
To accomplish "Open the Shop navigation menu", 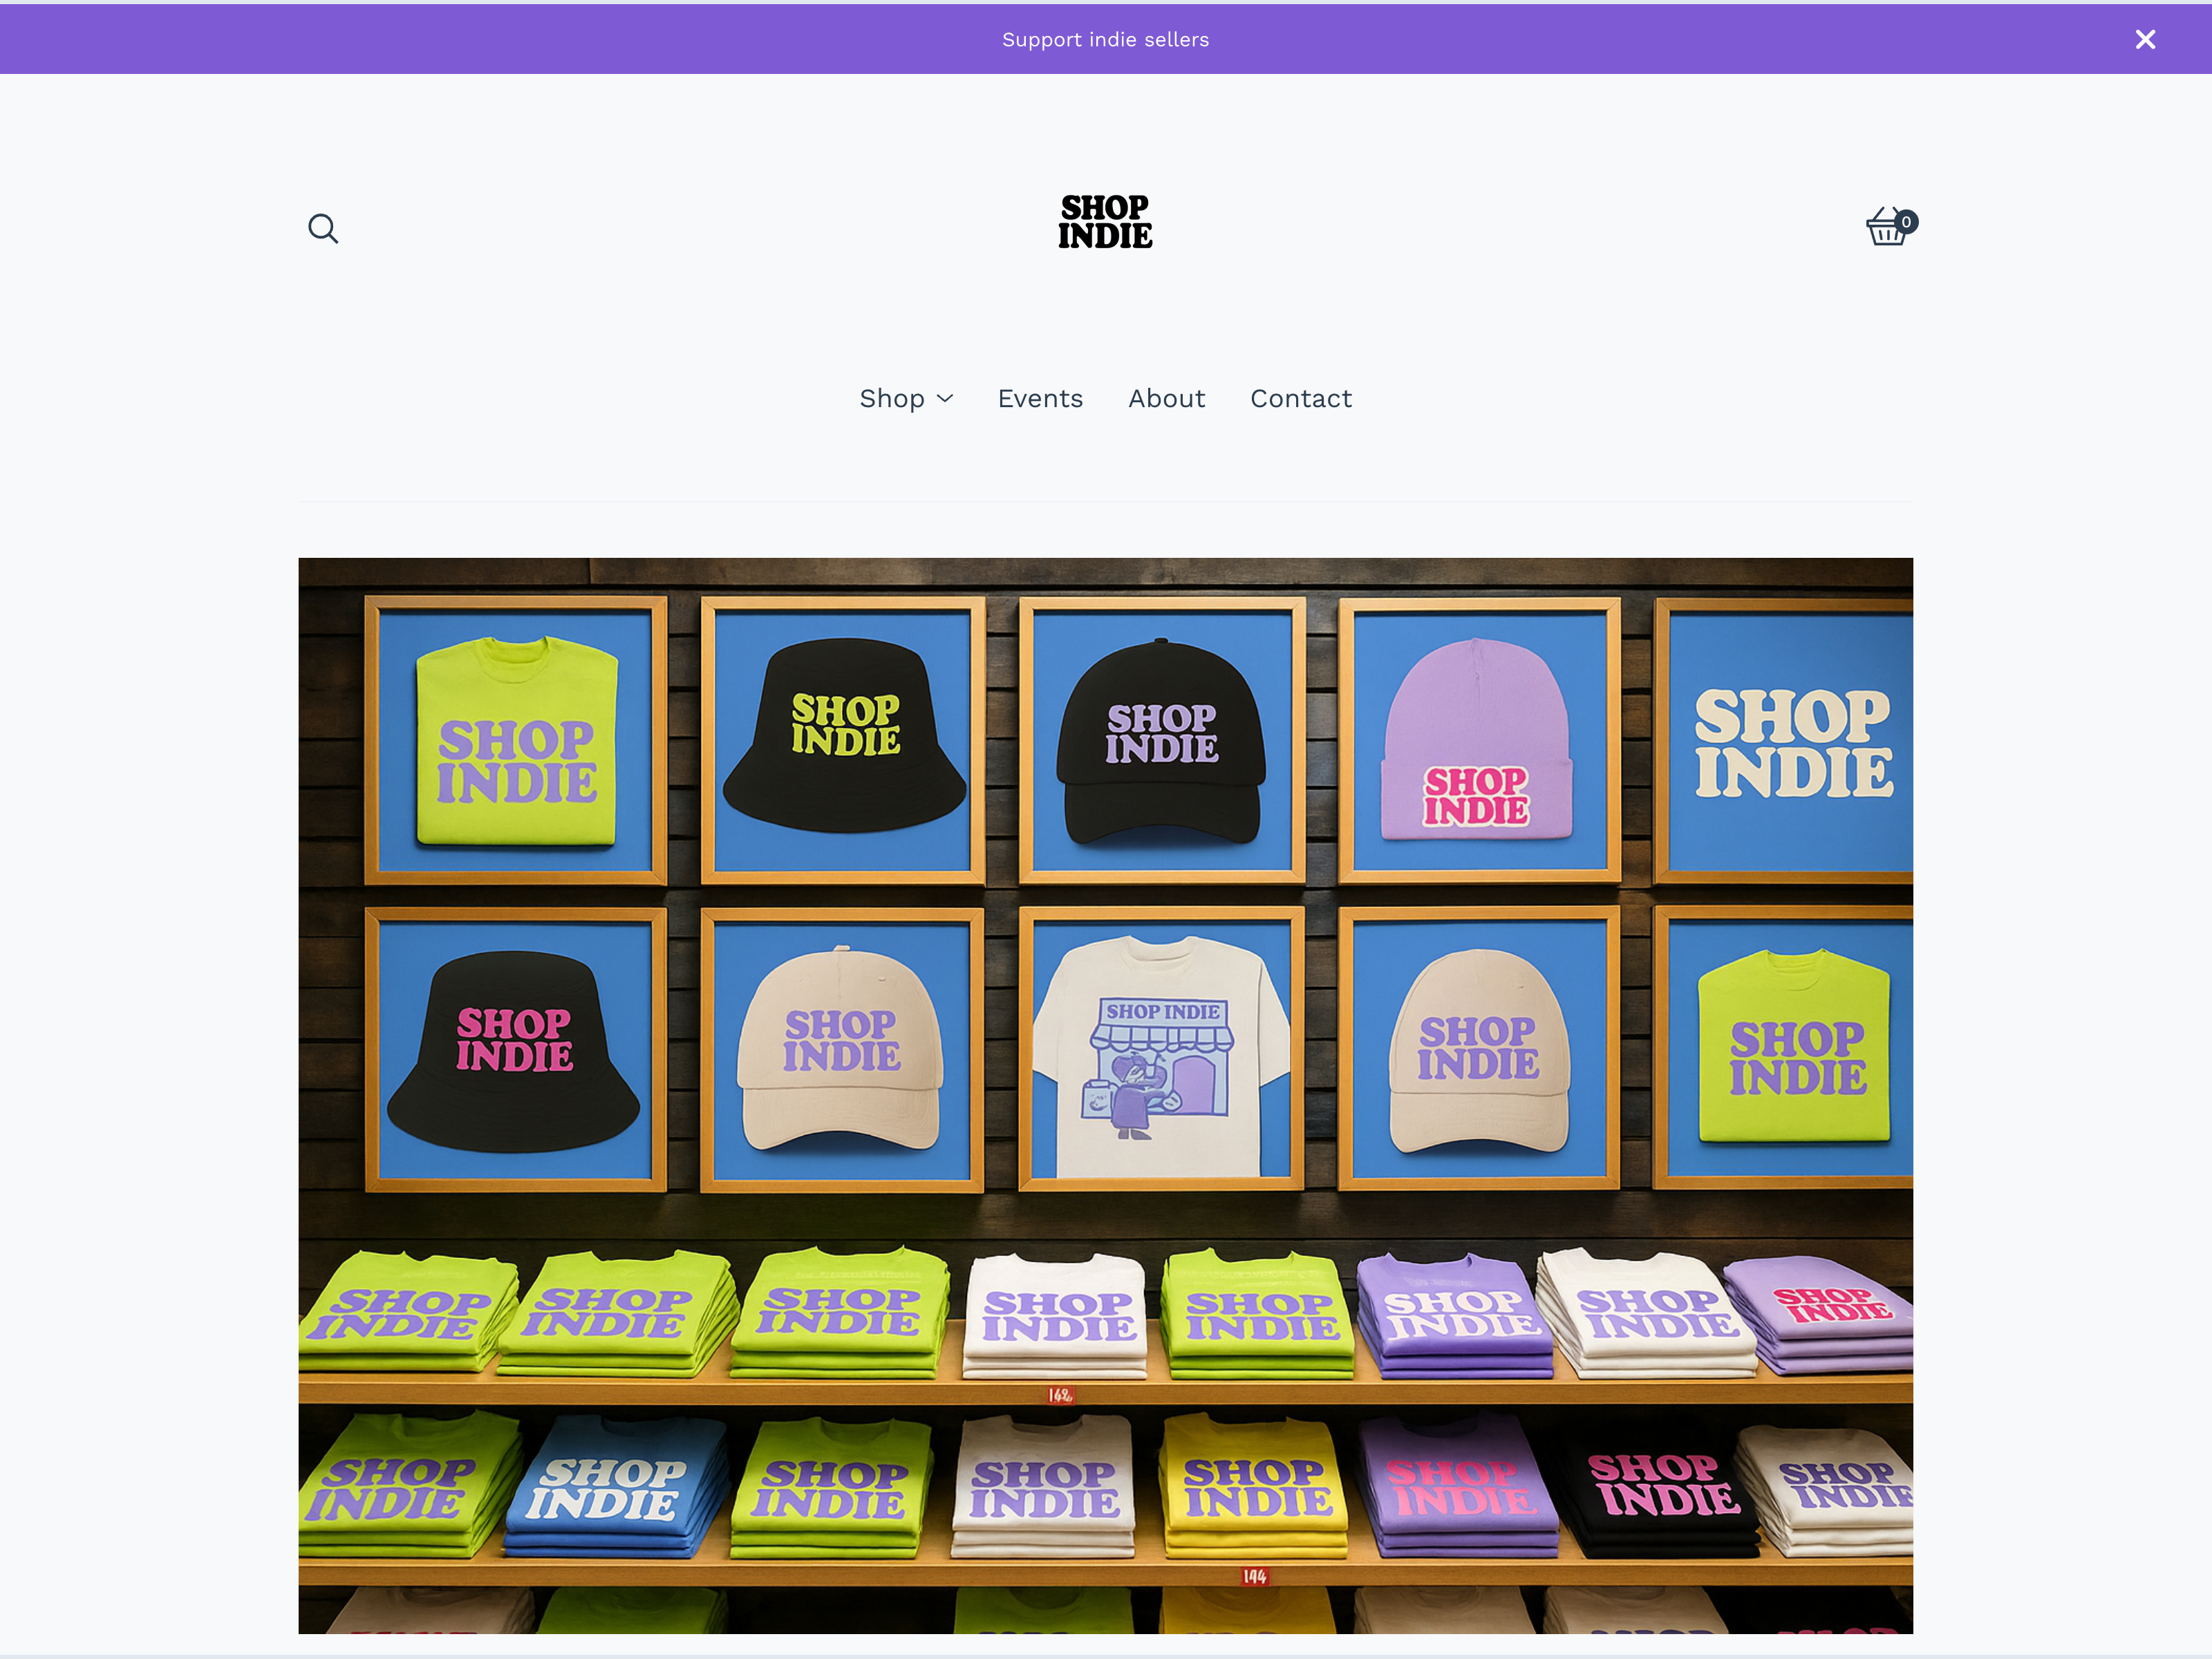I will click(x=906, y=399).
